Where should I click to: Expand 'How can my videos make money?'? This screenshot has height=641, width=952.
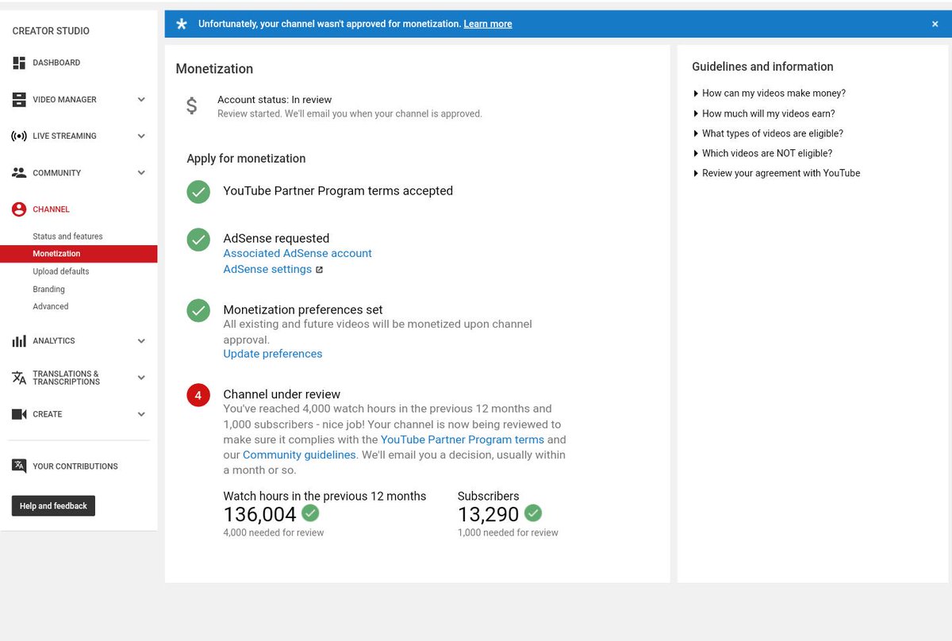pos(770,94)
